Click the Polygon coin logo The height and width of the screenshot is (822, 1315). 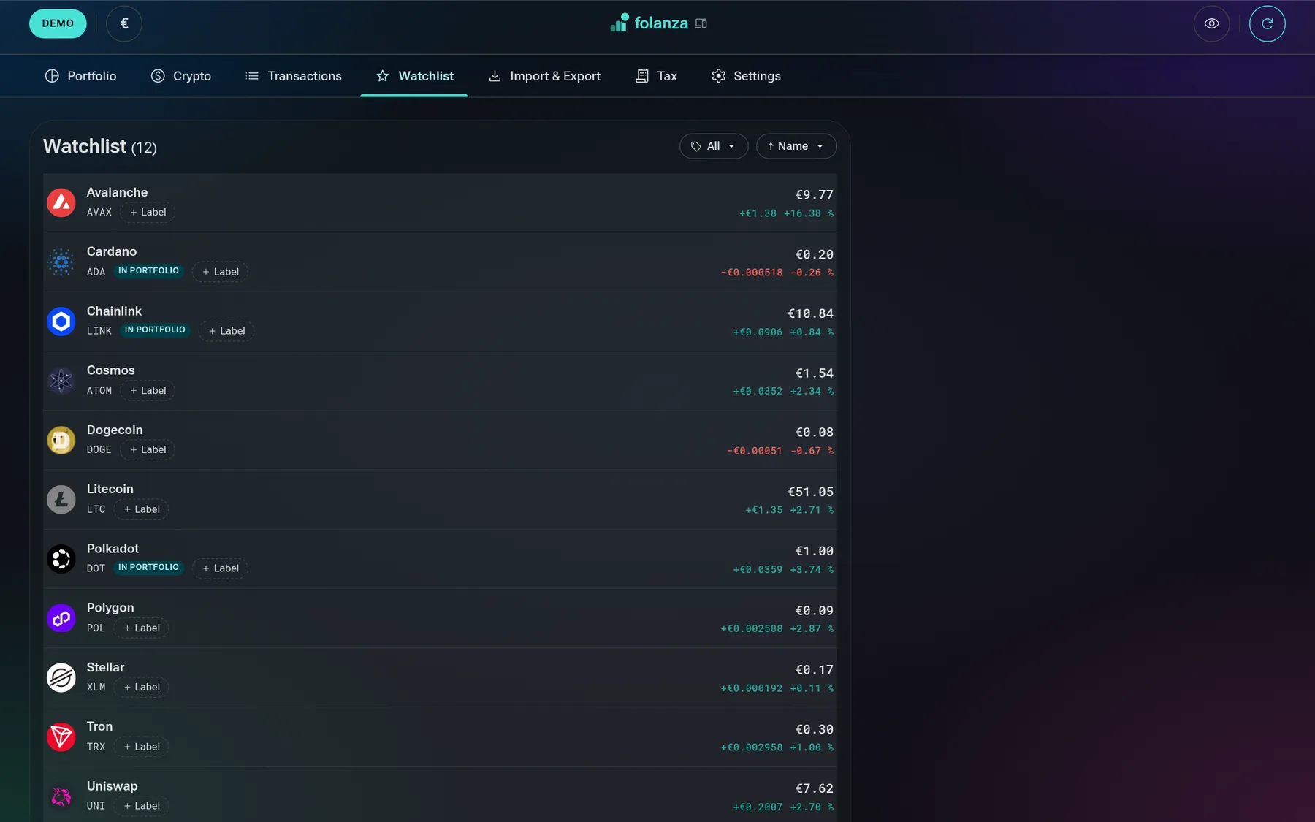tap(61, 618)
